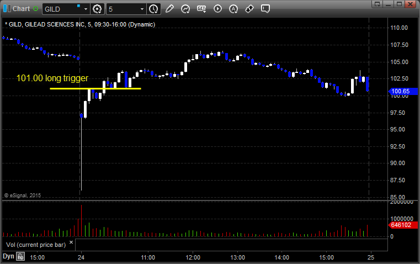Toggle the lock icon beside Dyn
The height and width of the screenshot is (264, 420).
[x=20, y=257]
